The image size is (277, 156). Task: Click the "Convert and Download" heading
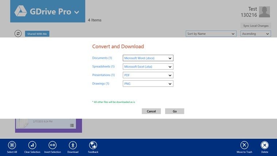[x=118, y=46]
